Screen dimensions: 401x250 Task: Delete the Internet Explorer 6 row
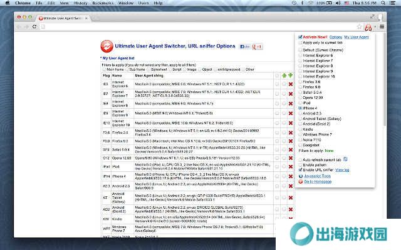[291, 84]
